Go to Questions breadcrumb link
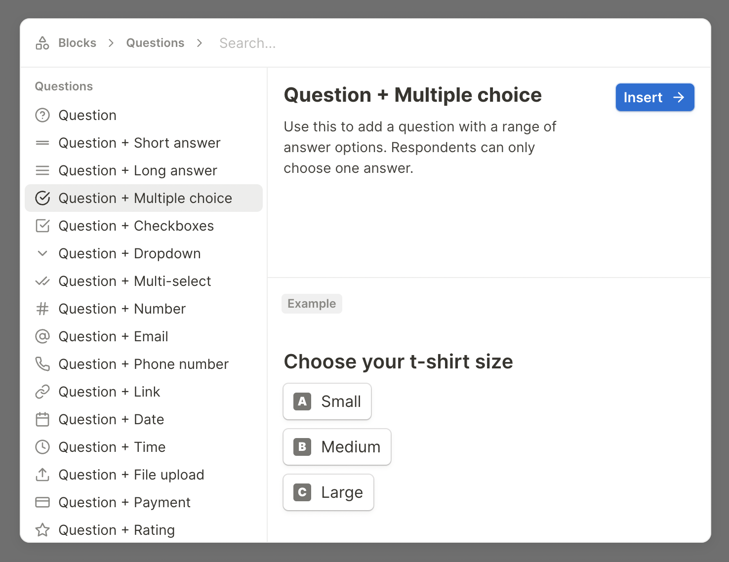The height and width of the screenshot is (562, 729). (155, 43)
